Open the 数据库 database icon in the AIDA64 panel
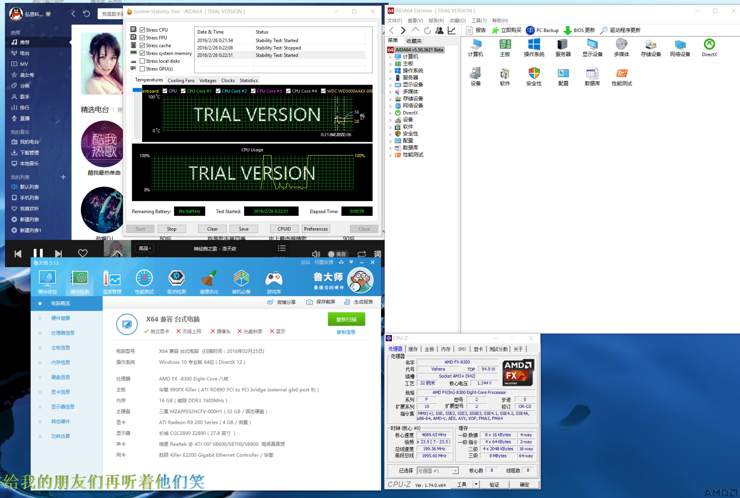This screenshot has height=498, width=740. 592,77
